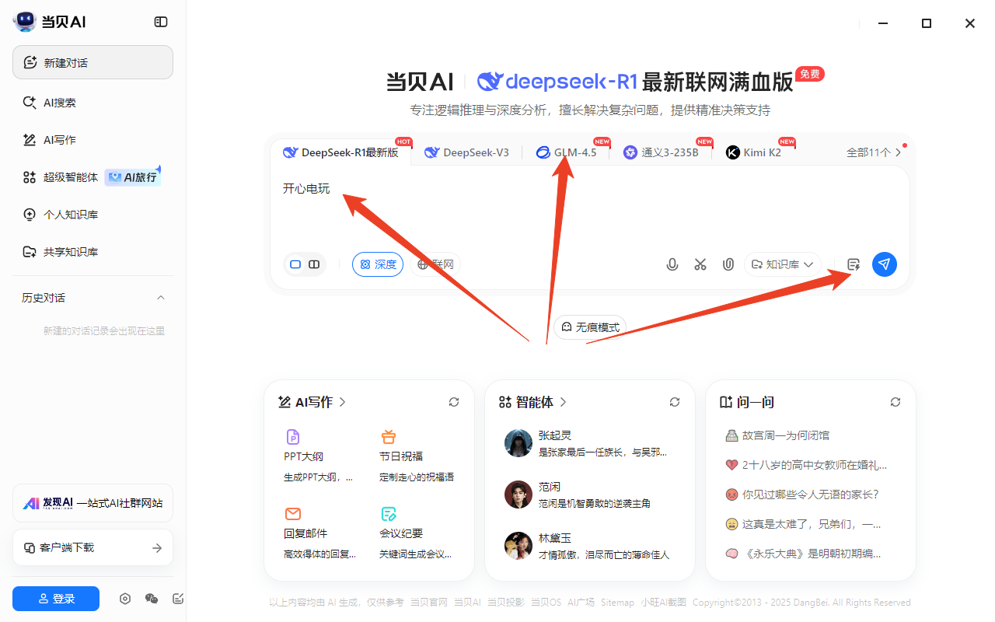
Task: Expand 全部11个 models list
Action: coord(874,152)
